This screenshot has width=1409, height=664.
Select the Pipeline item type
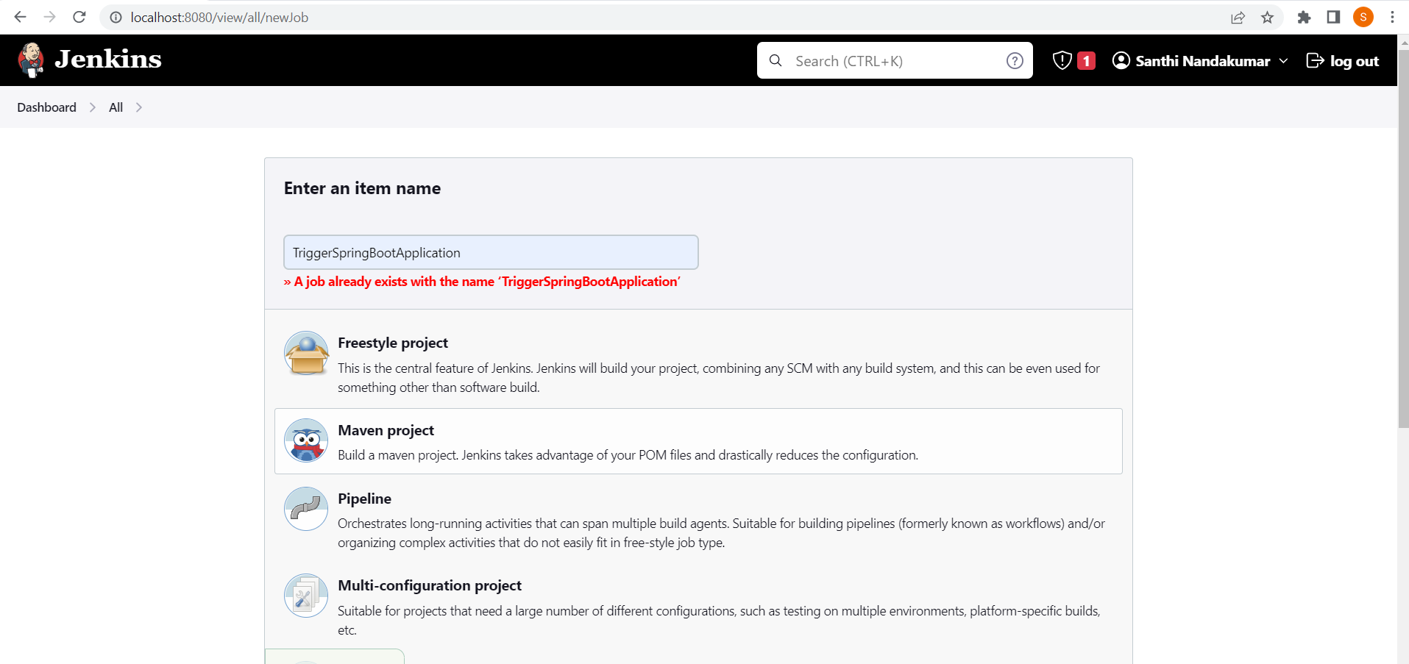[698, 520]
